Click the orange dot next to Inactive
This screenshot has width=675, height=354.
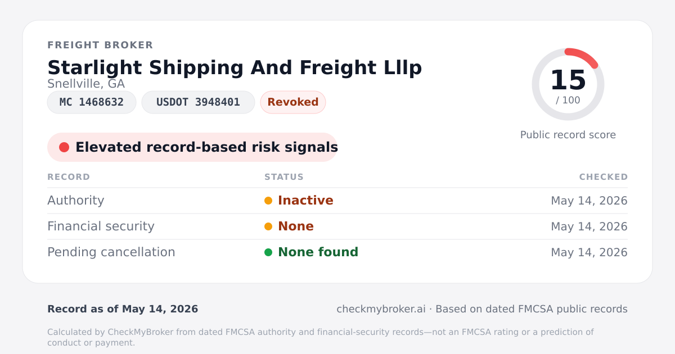268,201
